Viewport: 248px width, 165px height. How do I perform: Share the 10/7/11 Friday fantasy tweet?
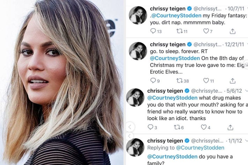[x=233, y=31]
